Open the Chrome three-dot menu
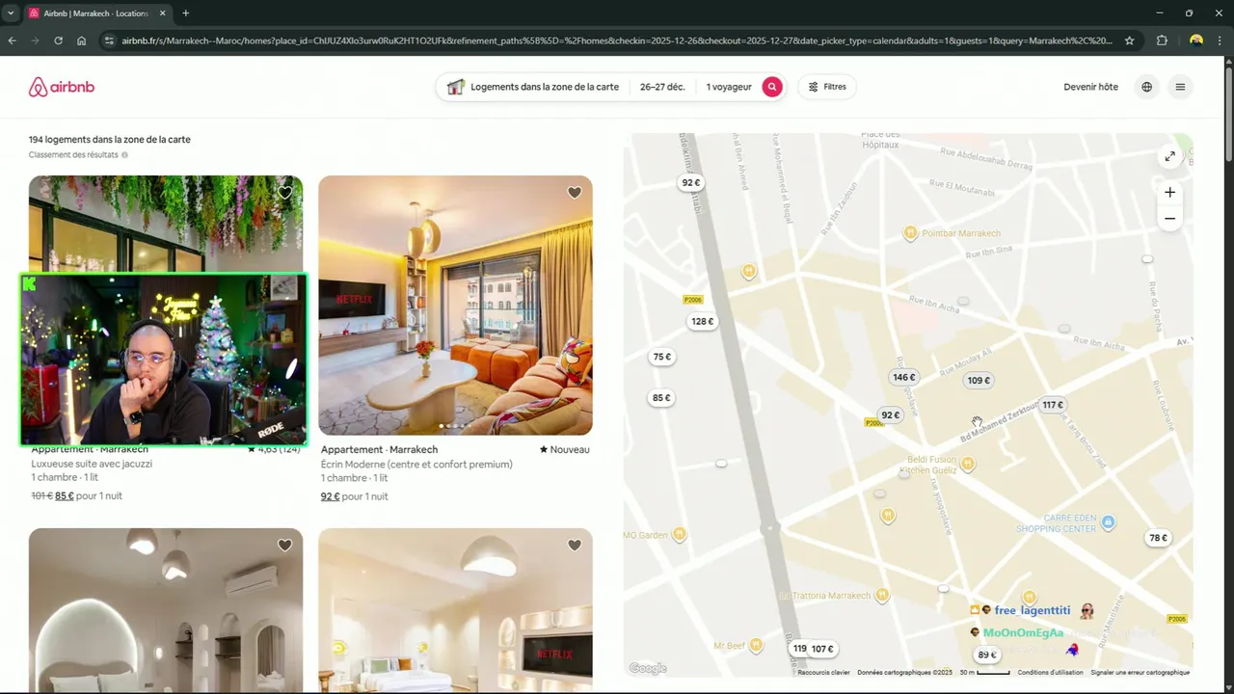 click(1221, 40)
